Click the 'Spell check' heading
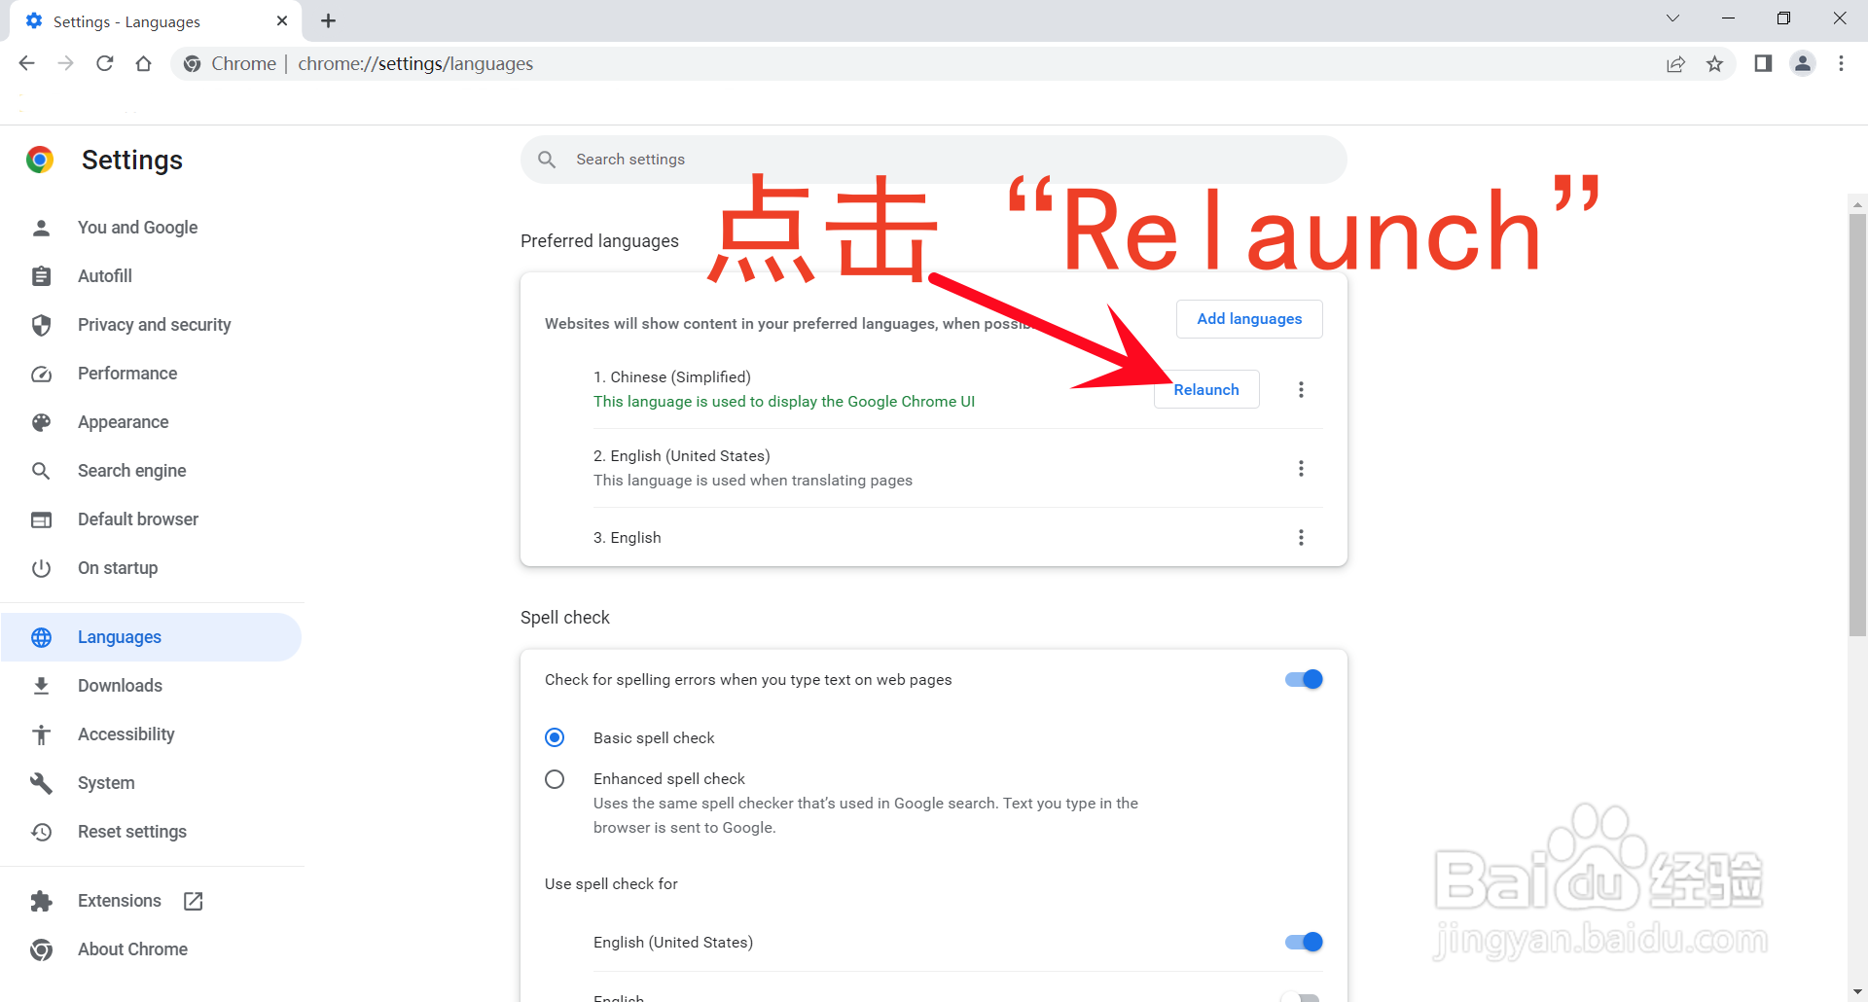This screenshot has height=1002, width=1868. coord(564,618)
